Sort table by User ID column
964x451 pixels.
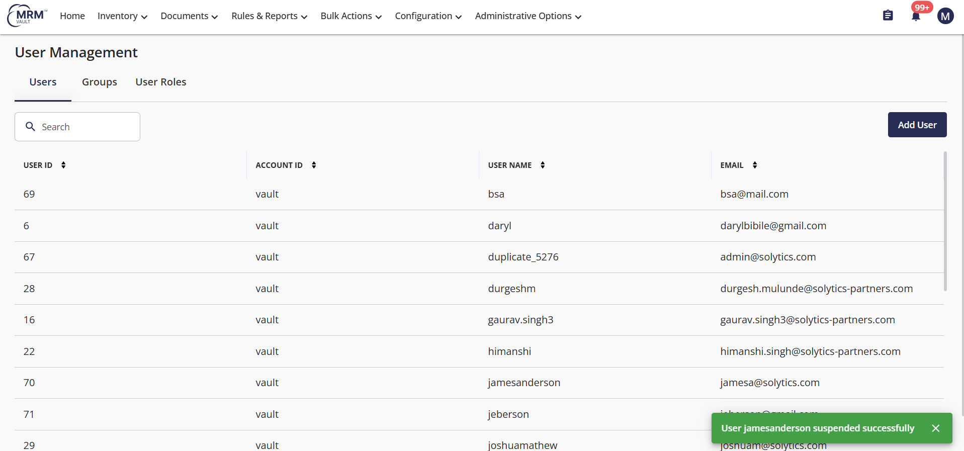(x=63, y=165)
